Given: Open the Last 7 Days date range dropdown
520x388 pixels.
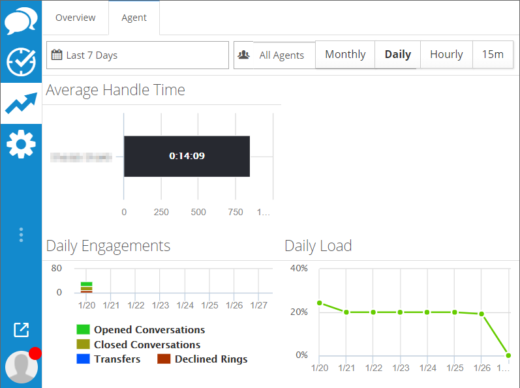Looking at the screenshot, I should [138, 55].
